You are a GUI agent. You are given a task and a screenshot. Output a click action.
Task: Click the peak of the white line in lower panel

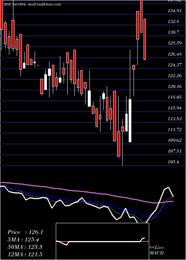(x=169, y=187)
